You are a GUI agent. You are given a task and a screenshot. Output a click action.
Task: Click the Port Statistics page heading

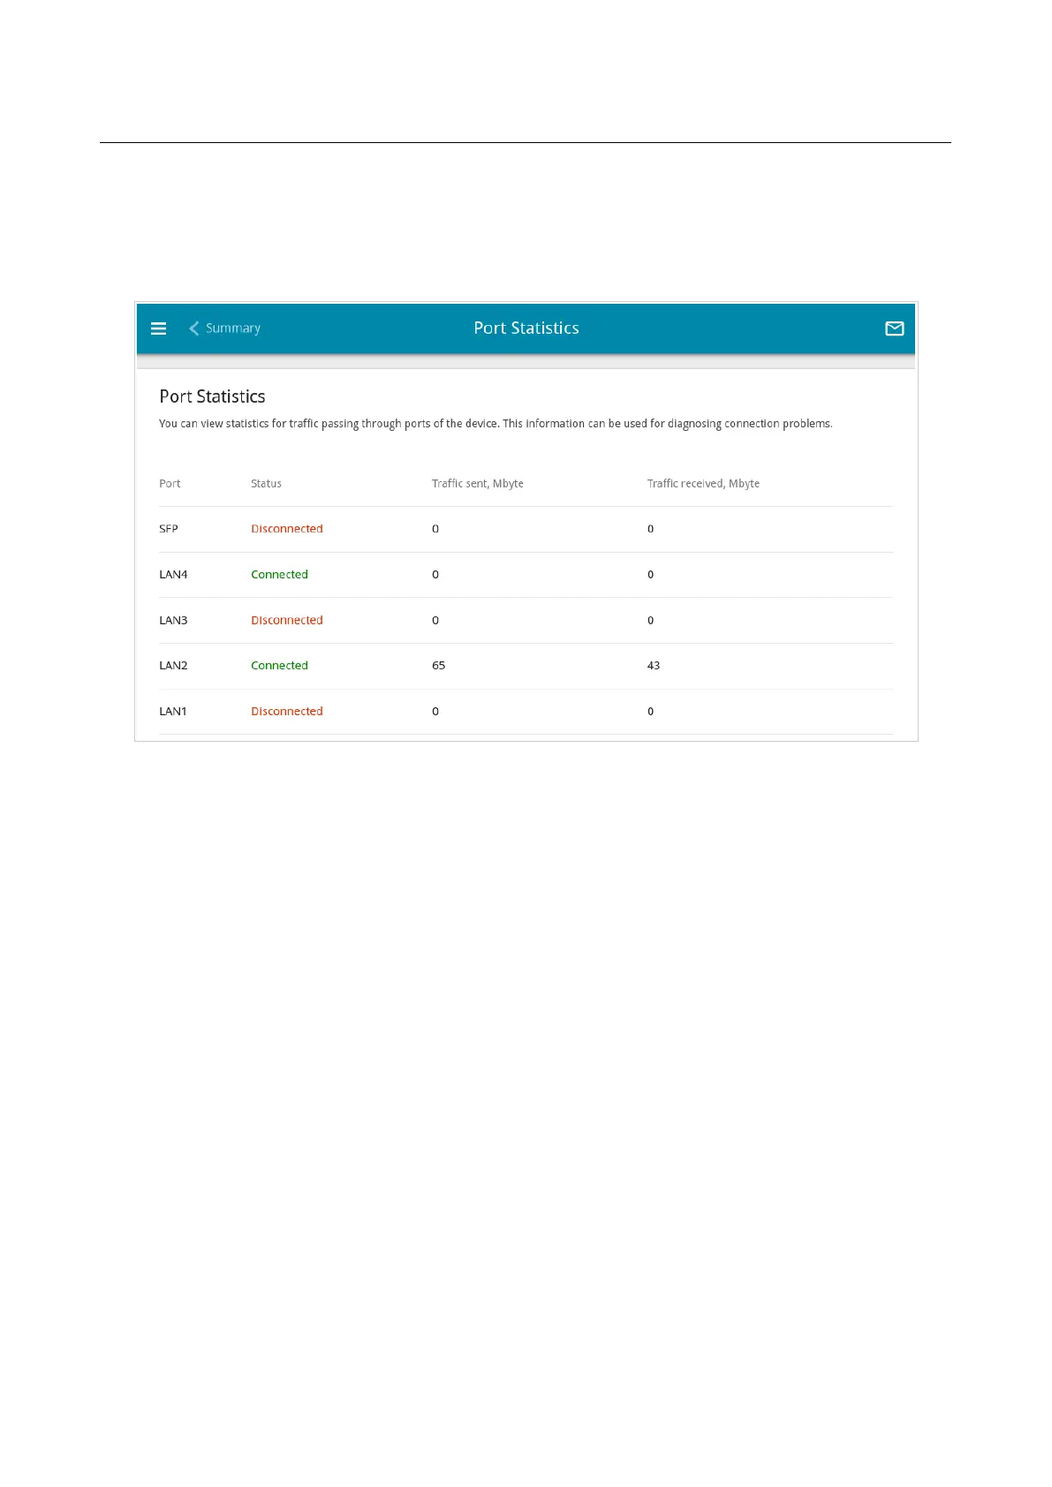[212, 396]
